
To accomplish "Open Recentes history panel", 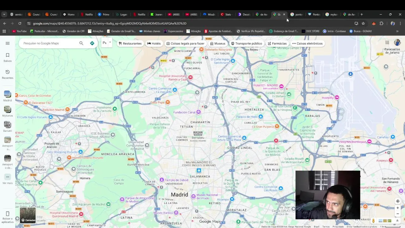I will point(8,74).
